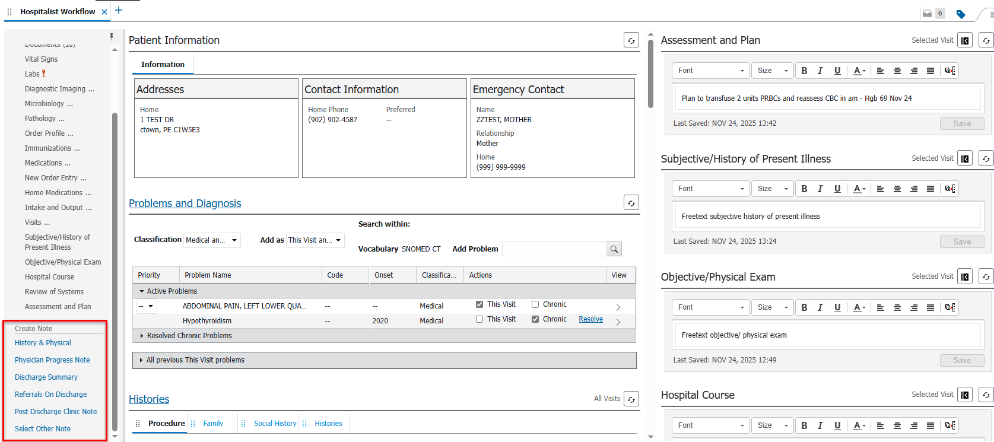Uncheck This Visit for Abdominal Pain problem
The height and width of the screenshot is (442, 994).
[479, 304]
